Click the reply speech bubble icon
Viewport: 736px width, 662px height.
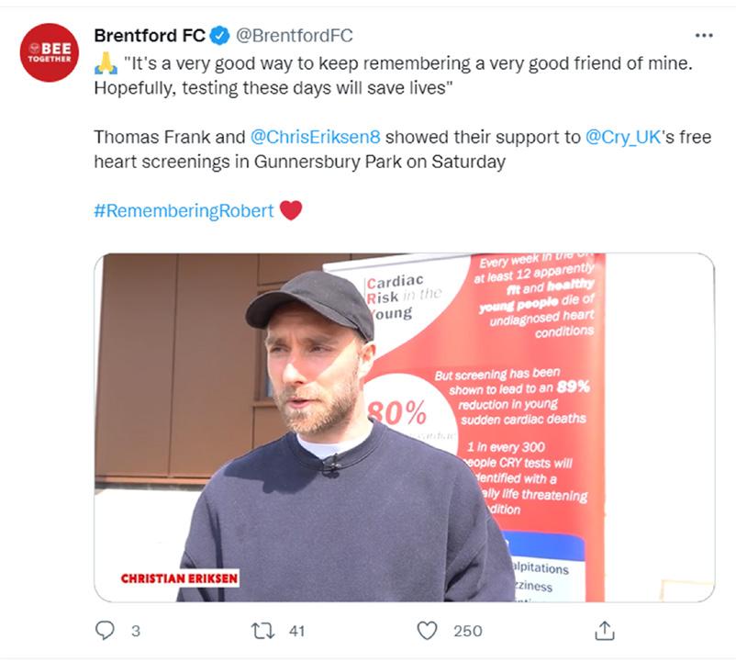click(x=105, y=631)
